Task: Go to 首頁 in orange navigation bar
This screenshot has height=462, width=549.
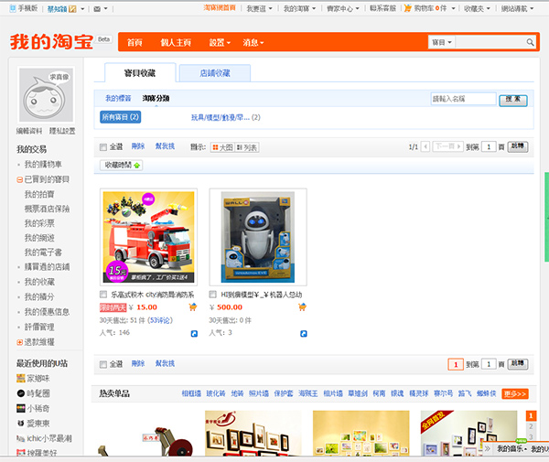Action: click(x=135, y=43)
